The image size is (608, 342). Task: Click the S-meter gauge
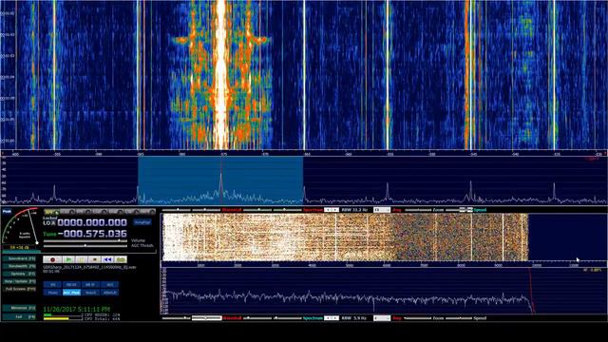pyautogui.click(x=20, y=226)
